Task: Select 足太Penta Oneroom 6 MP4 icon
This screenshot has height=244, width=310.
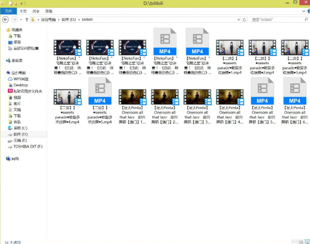Action: [295, 91]
